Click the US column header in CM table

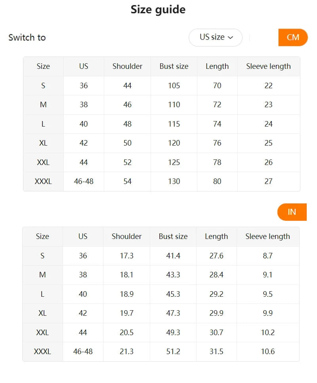(x=83, y=66)
